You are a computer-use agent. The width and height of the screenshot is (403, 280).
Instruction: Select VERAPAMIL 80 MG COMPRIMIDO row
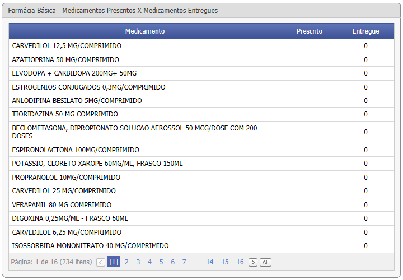pos(201,205)
